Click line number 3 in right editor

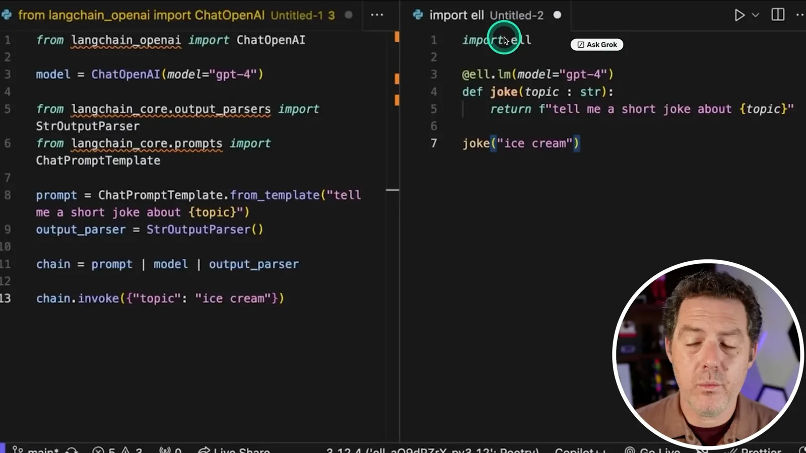[x=434, y=74]
